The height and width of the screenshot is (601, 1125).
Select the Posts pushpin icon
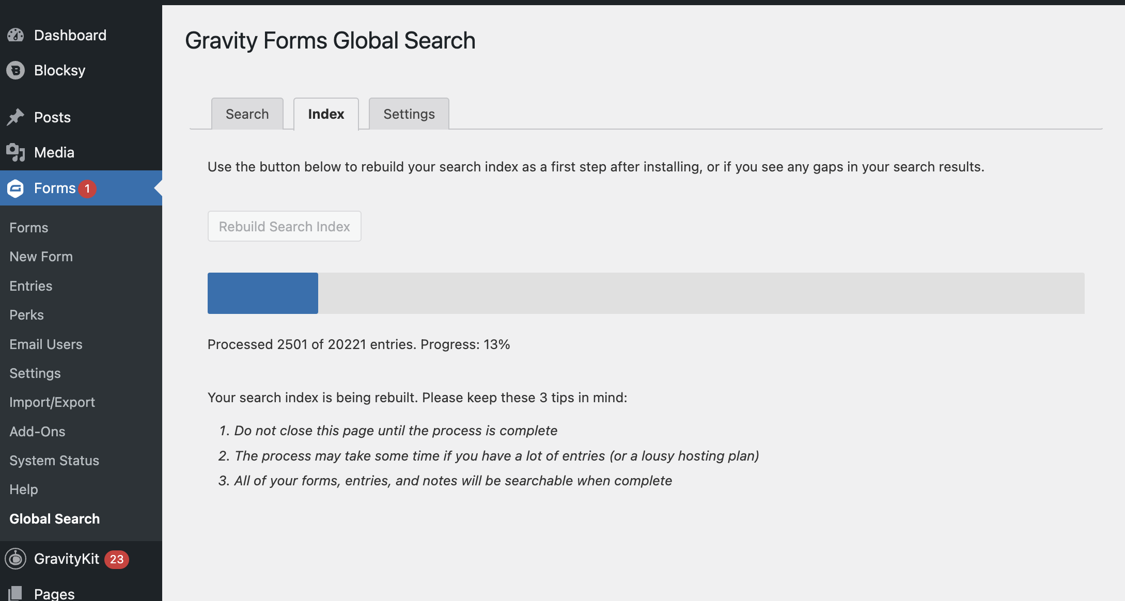(x=16, y=117)
